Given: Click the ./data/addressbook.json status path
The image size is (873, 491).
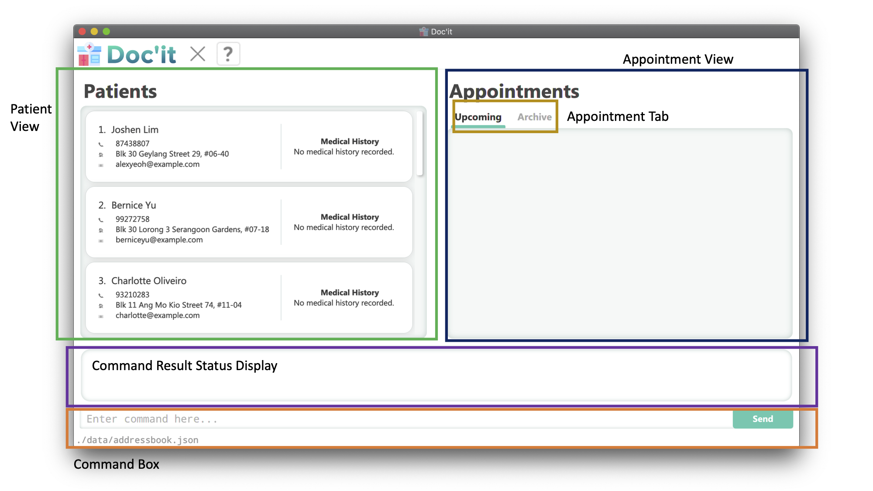Looking at the screenshot, I should pos(137,440).
